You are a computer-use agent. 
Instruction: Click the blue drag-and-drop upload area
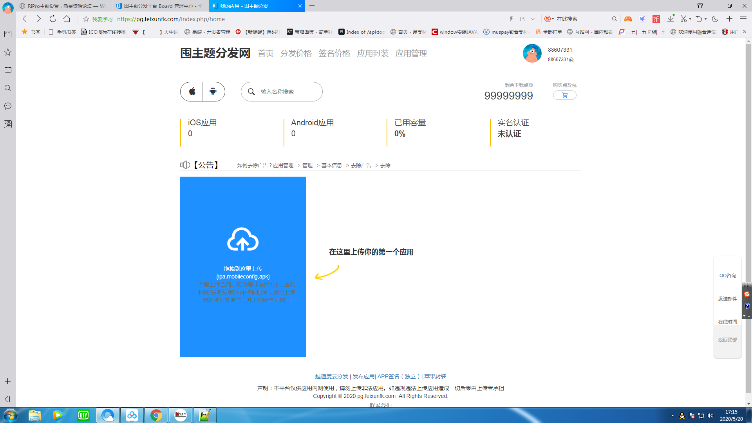pos(243,267)
